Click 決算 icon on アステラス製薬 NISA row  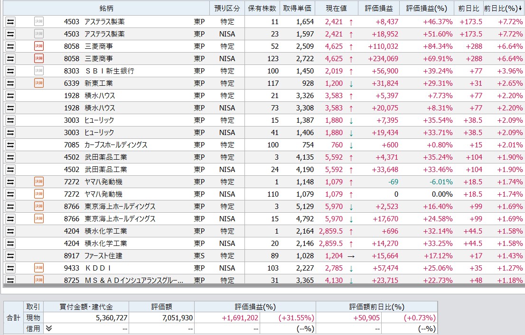(x=39, y=34)
